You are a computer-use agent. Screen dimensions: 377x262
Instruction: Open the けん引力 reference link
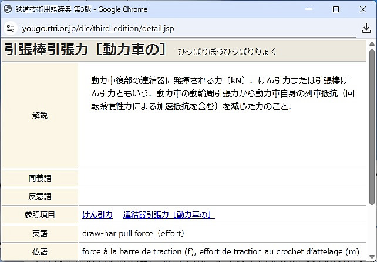click(97, 215)
